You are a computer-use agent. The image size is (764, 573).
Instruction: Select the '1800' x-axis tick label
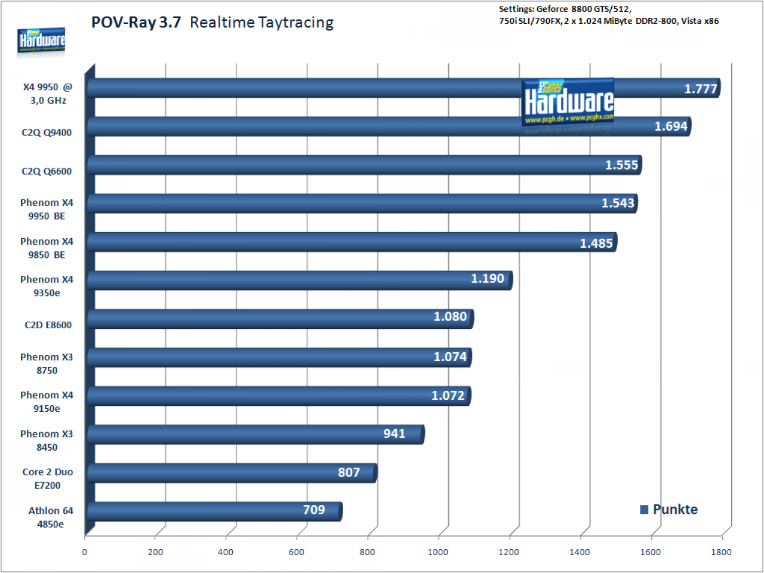721,552
